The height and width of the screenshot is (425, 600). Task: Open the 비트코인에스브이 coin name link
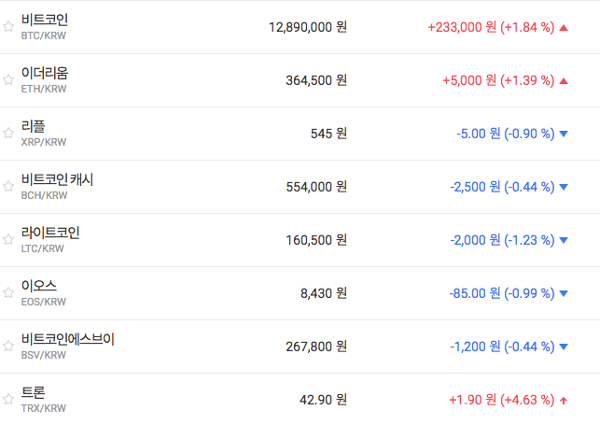[x=68, y=339]
